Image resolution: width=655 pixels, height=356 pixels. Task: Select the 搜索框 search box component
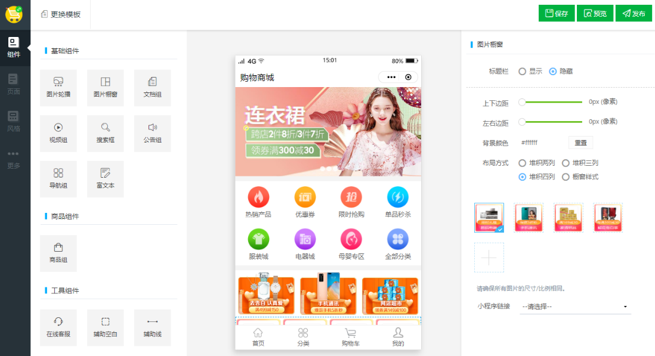[105, 133]
